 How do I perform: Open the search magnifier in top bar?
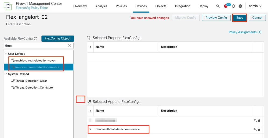tap(218, 6)
